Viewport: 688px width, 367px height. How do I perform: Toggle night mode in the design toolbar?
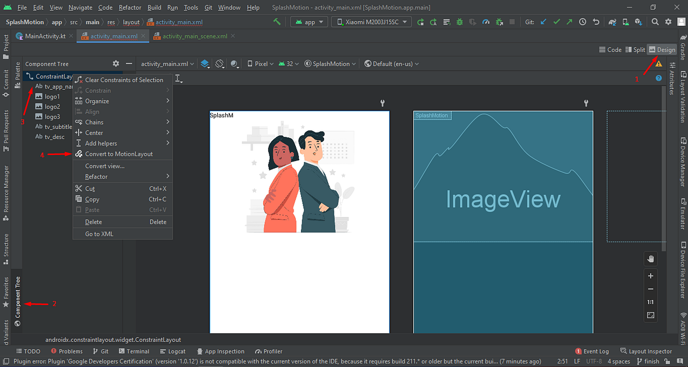[233, 64]
